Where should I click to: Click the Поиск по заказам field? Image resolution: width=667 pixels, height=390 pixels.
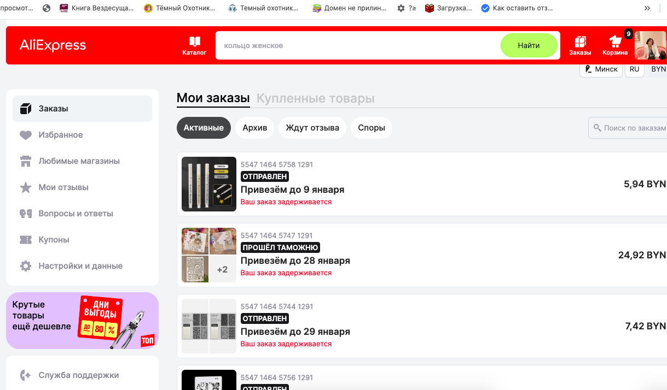(x=628, y=128)
